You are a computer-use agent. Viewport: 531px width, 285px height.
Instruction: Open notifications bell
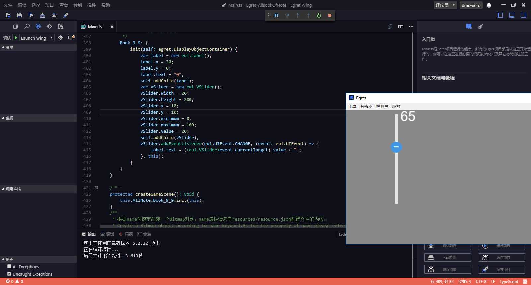489,5
